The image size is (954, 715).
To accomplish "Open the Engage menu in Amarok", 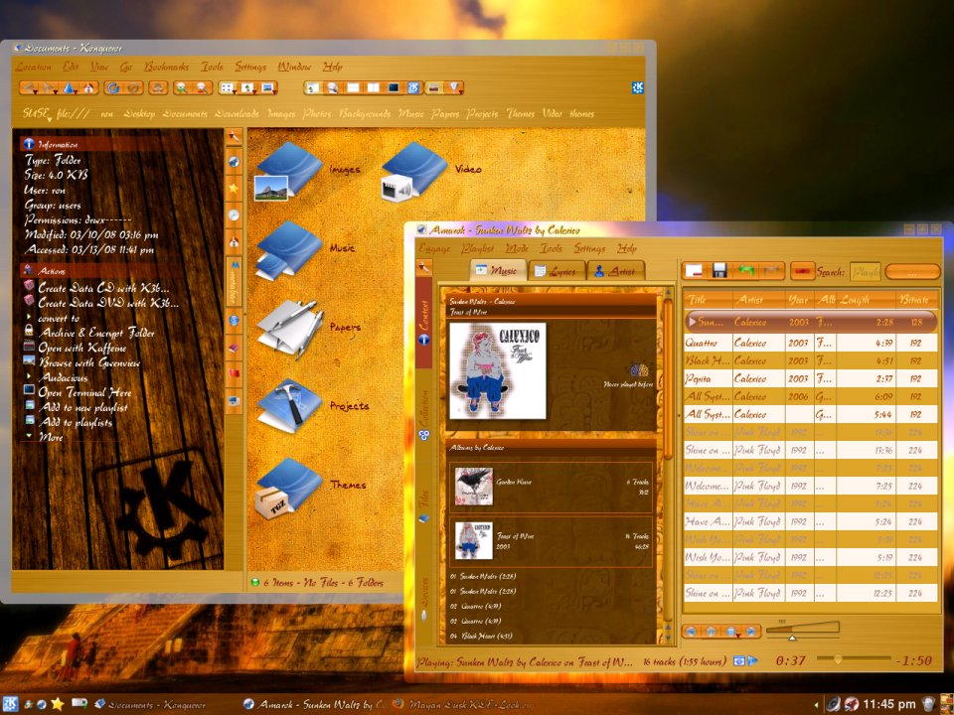I will pos(434,248).
